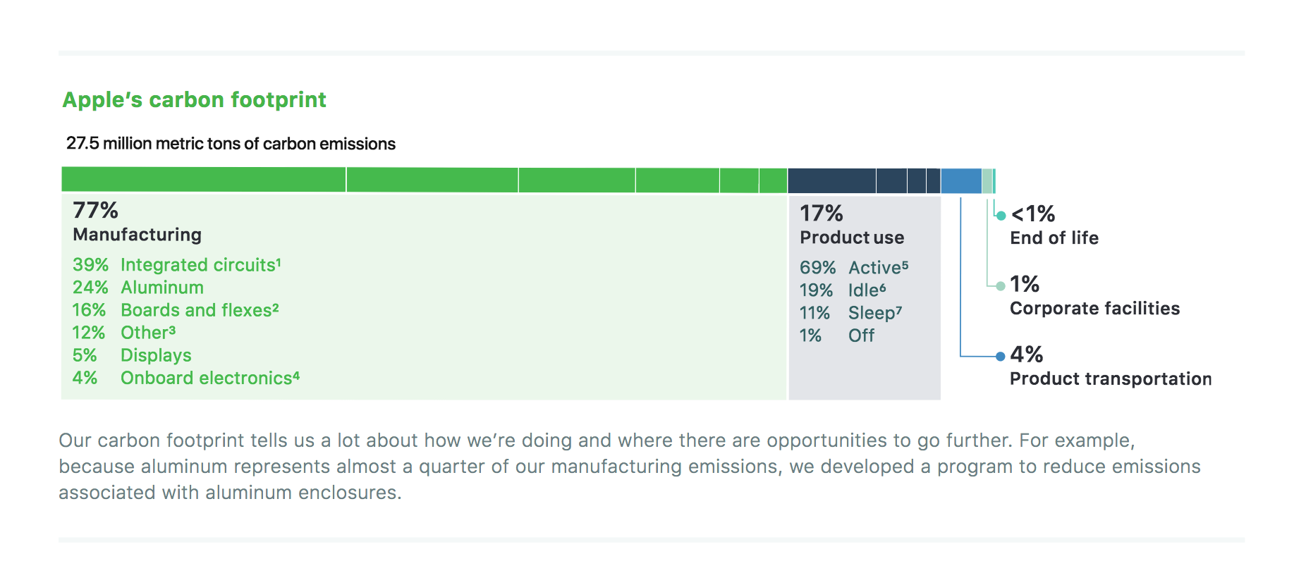Click the 5% Displays entry
The height and width of the screenshot is (585, 1306).
coord(132,355)
